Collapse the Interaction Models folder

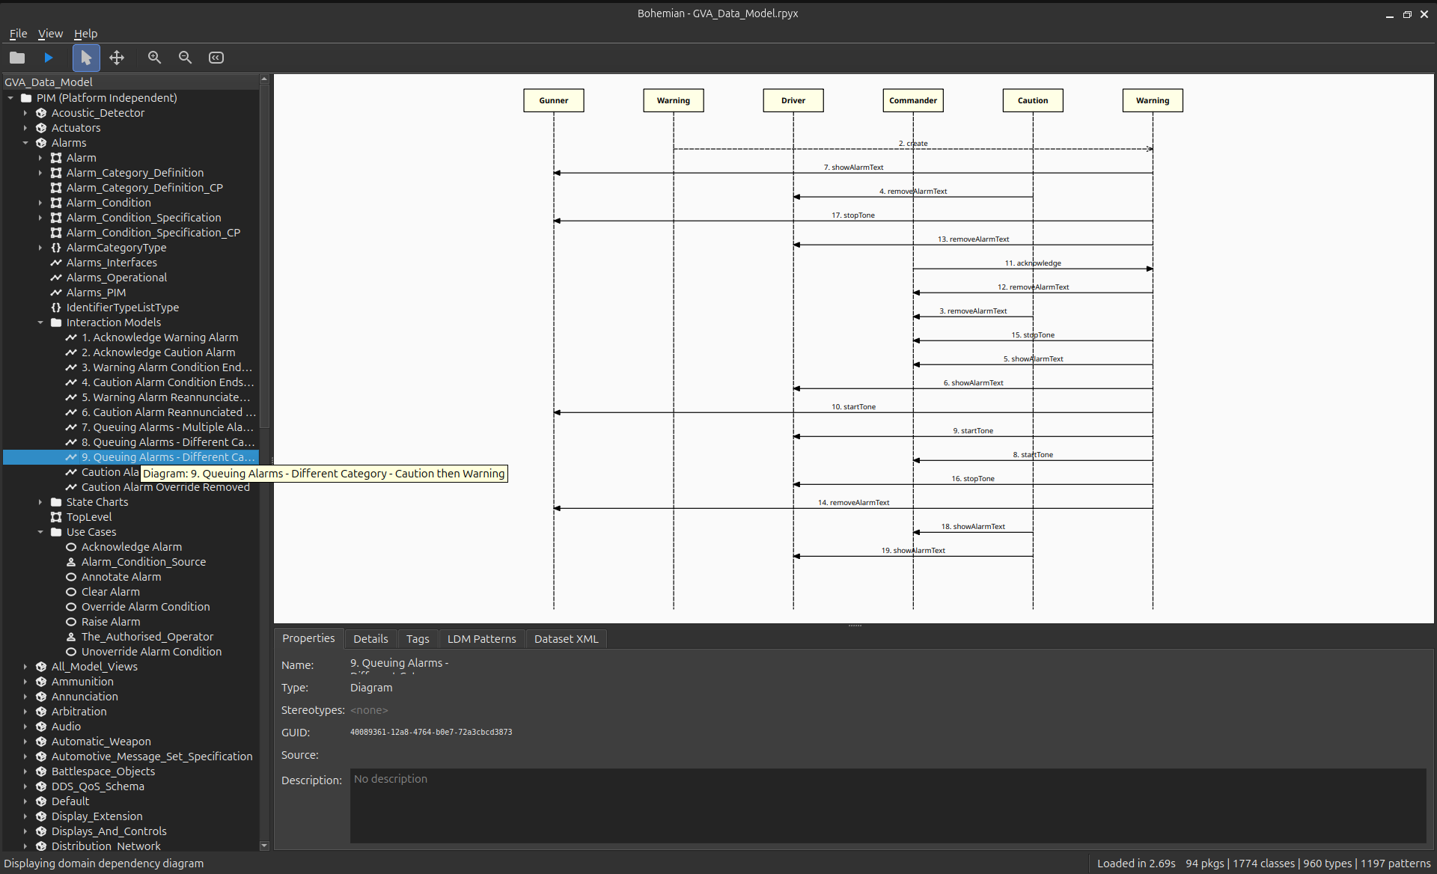40,323
